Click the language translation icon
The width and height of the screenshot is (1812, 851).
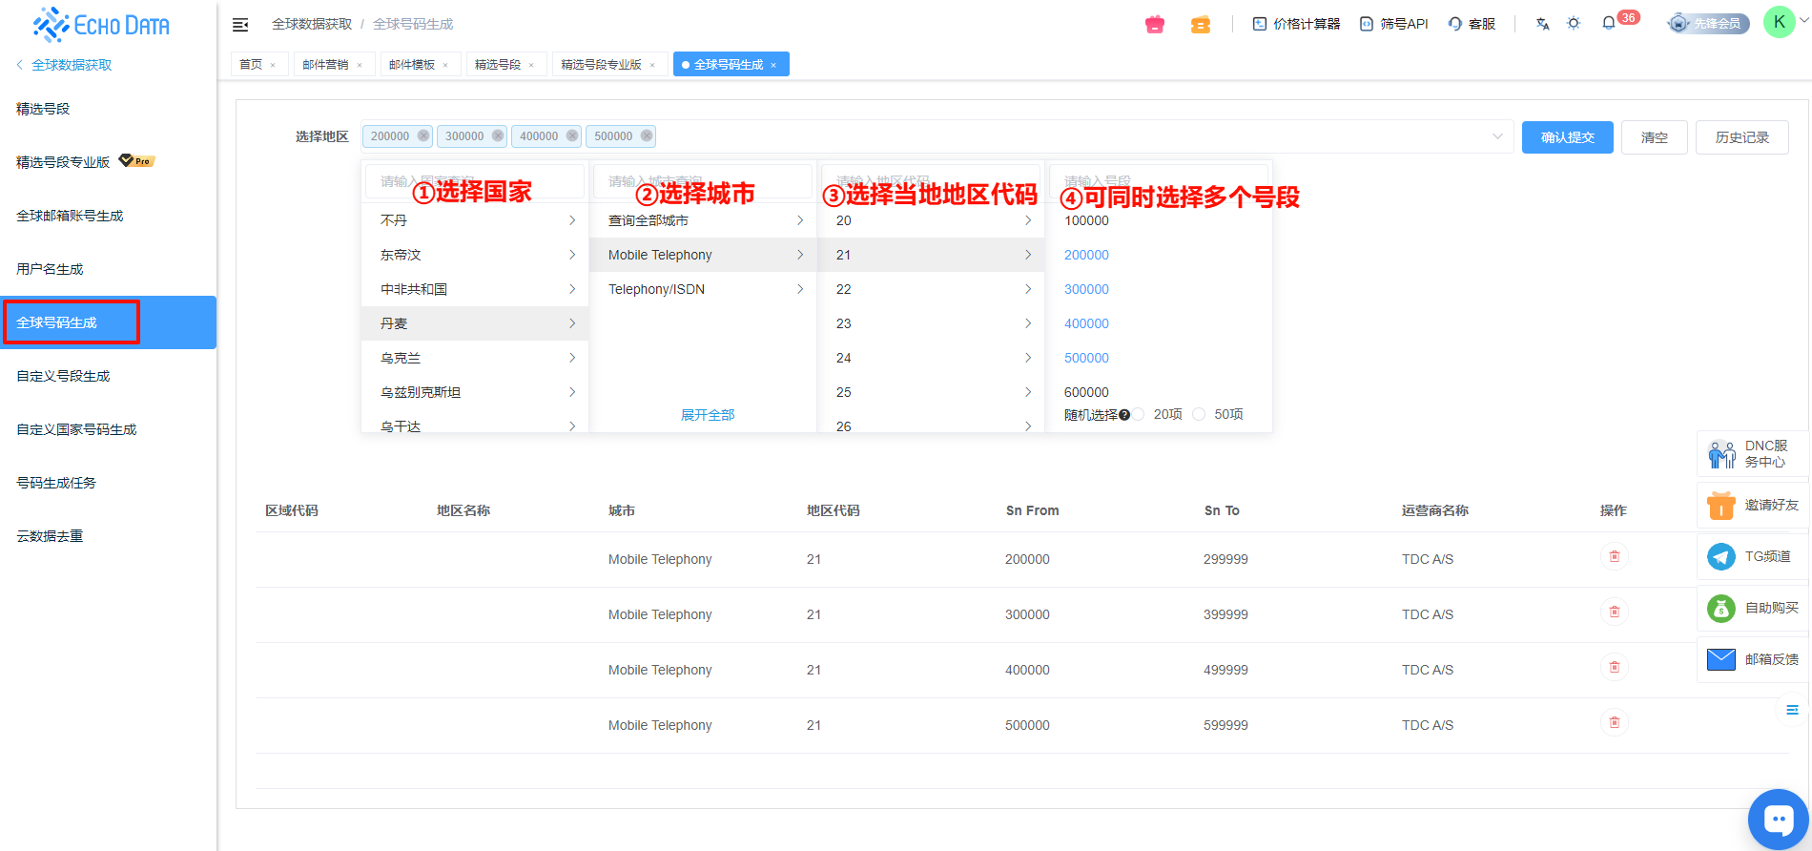click(1542, 24)
